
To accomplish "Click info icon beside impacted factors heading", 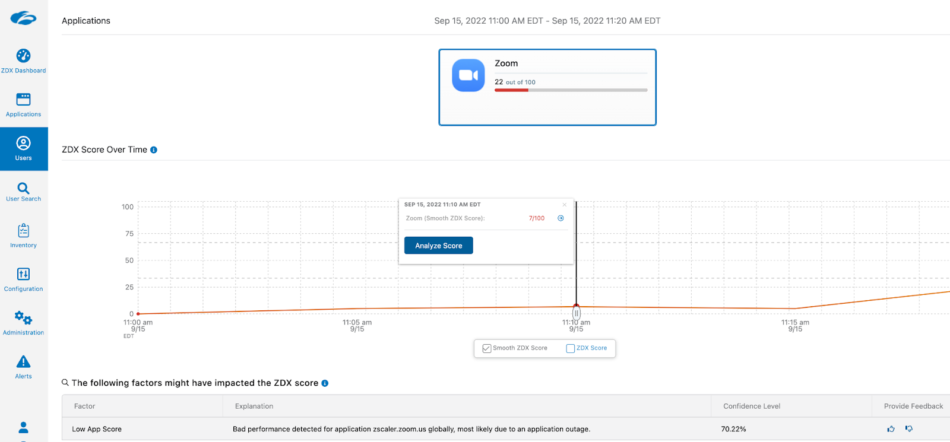I will [325, 383].
